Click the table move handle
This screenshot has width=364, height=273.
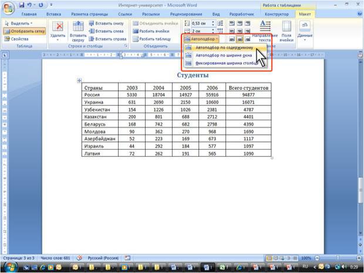[x=79, y=80]
